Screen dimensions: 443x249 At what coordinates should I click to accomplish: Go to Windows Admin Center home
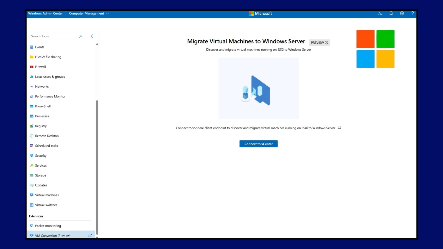[45, 13]
